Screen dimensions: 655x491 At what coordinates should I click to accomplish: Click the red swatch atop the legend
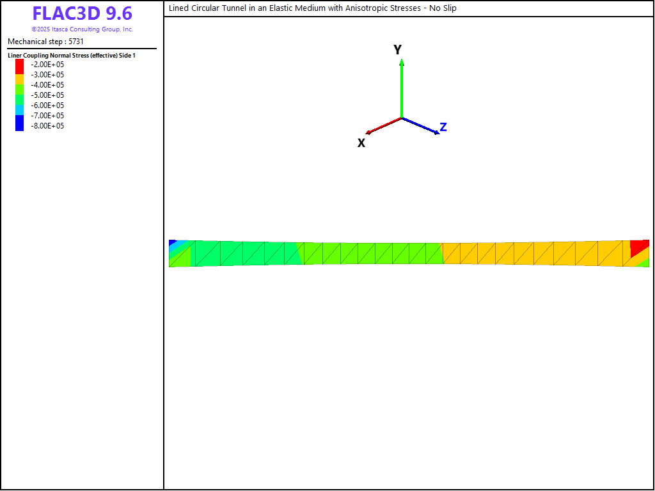pyautogui.click(x=19, y=64)
